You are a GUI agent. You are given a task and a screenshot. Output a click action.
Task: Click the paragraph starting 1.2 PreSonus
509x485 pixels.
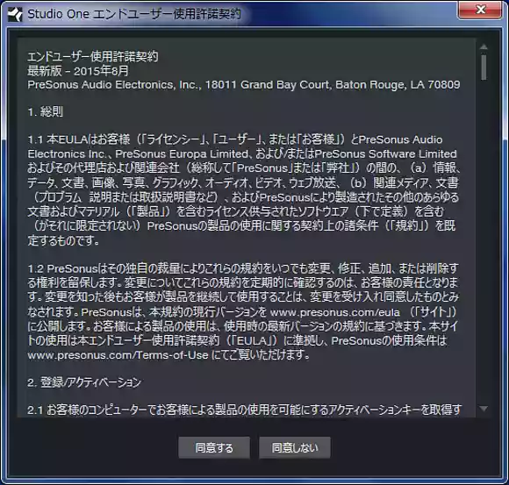[243, 311]
